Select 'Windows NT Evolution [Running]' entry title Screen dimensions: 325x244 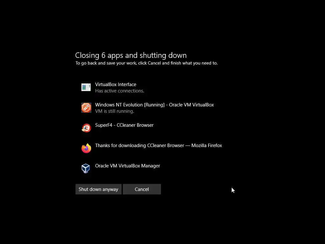tap(155, 105)
